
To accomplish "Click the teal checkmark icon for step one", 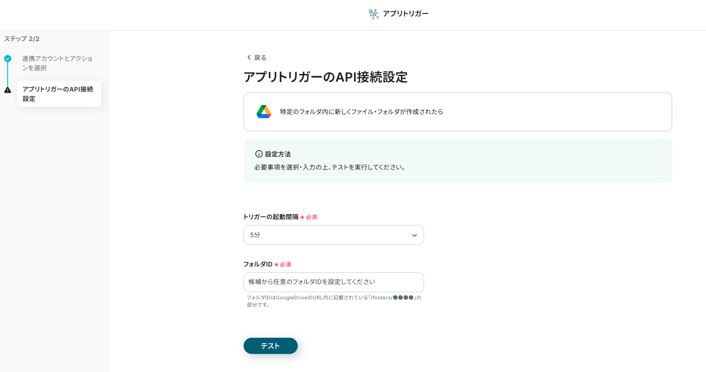I will click(x=8, y=59).
